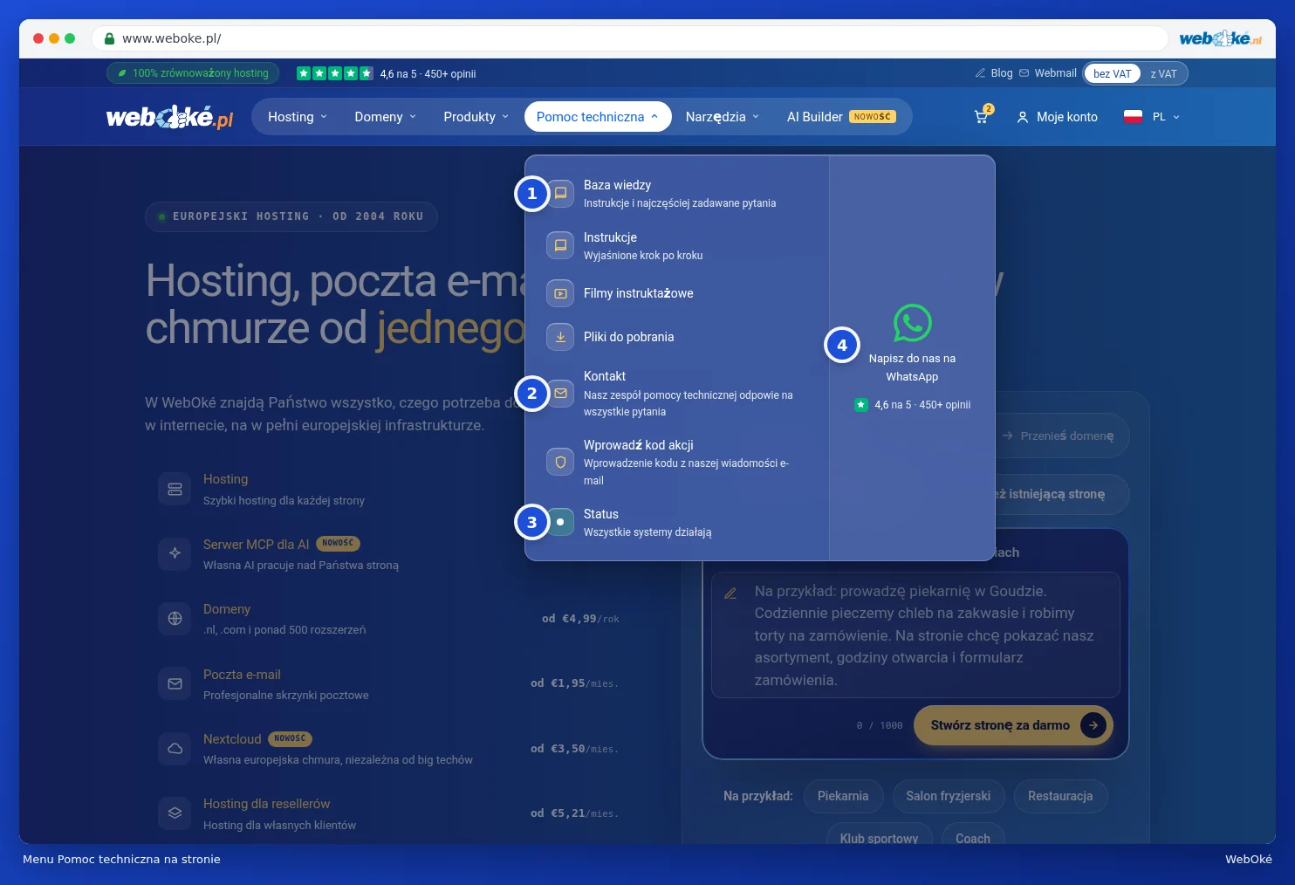1295x885 pixels.
Task: Click Serwer MCP dla AI link
Action: point(257,545)
